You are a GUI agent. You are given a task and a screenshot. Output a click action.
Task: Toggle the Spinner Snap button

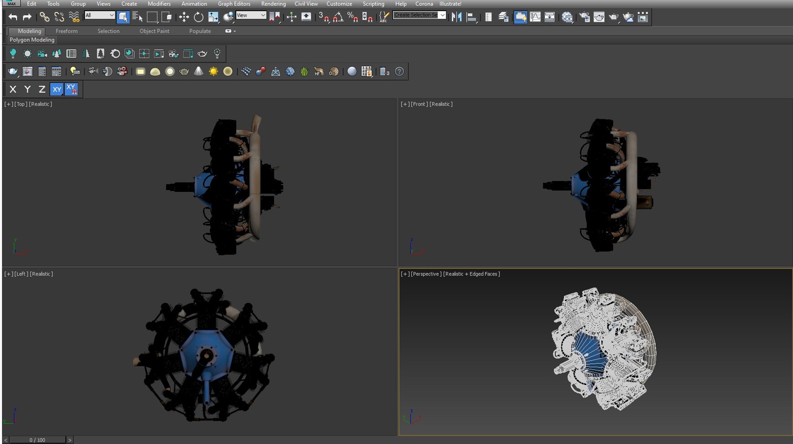coord(367,17)
